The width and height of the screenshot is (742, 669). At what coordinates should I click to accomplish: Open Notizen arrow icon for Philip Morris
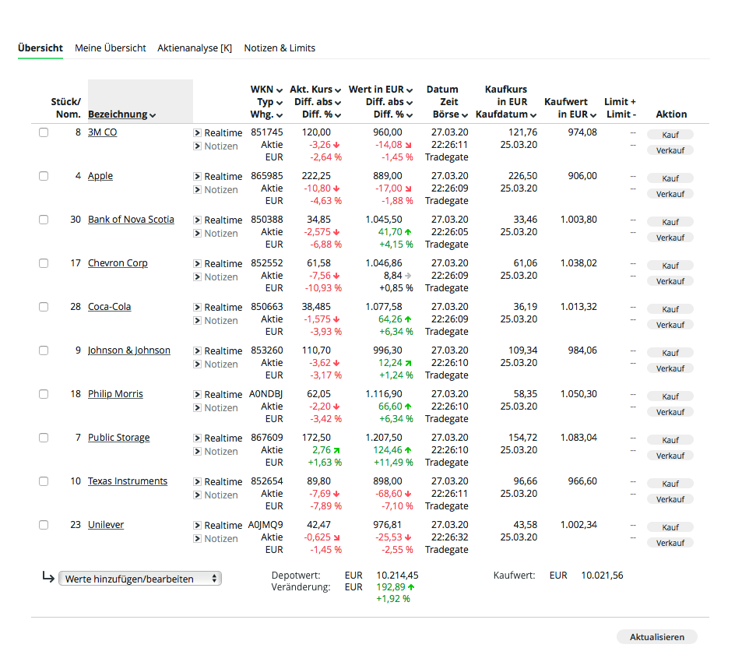click(197, 407)
